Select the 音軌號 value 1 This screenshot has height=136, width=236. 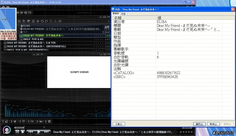tap(157, 53)
